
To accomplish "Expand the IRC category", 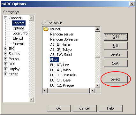I will click(5, 49).
